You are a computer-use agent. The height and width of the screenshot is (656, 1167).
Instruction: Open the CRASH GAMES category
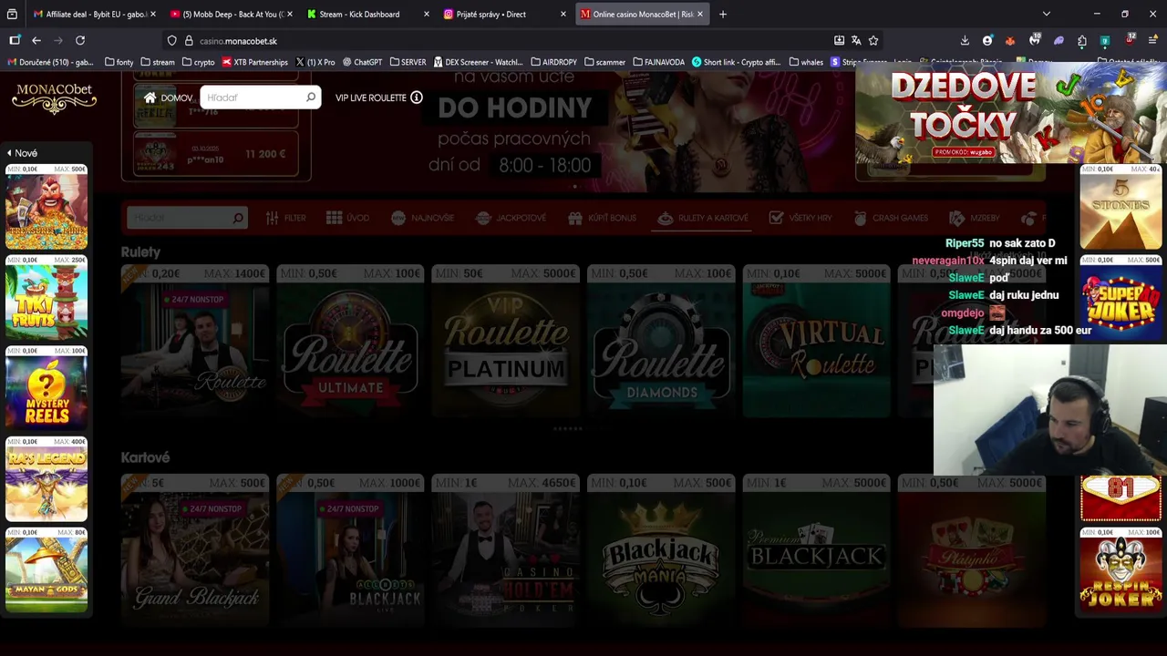891,218
